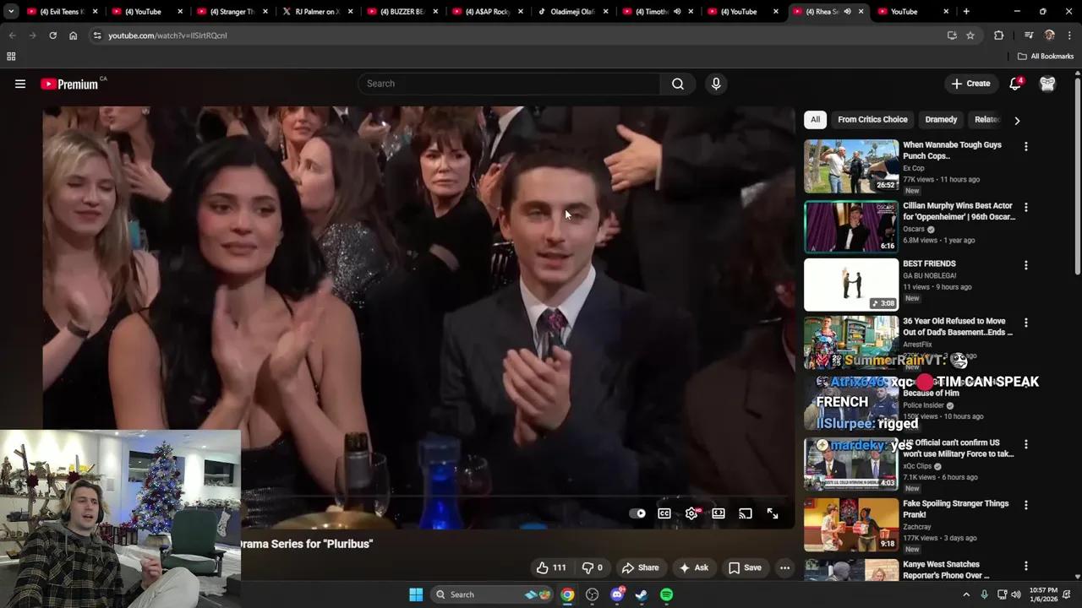The image size is (1082, 608).
Task: Open options for Fake Spoiling Stranger Things
Action: tap(1026, 505)
